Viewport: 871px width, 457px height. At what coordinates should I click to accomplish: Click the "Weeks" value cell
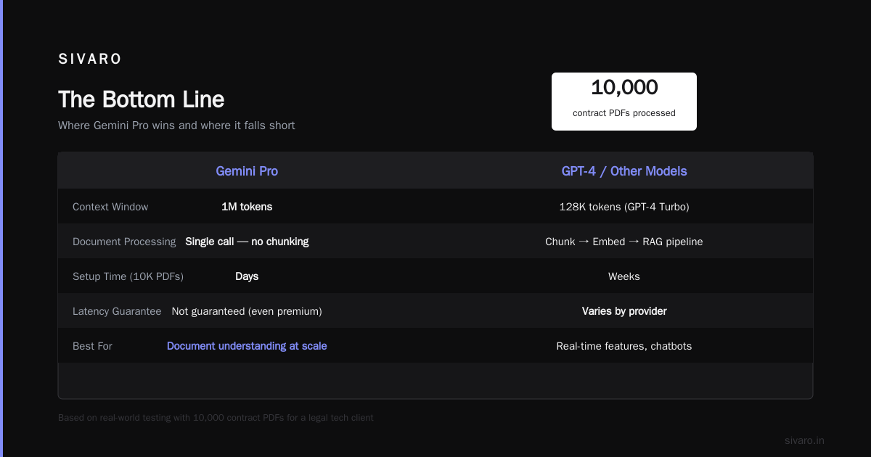(624, 276)
